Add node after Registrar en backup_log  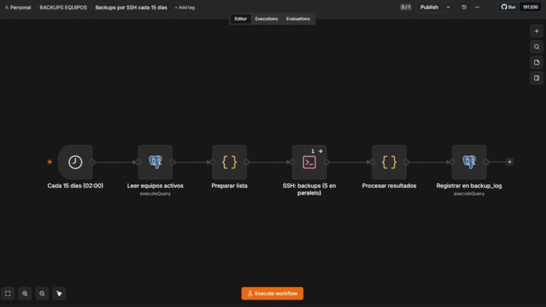(509, 162)
